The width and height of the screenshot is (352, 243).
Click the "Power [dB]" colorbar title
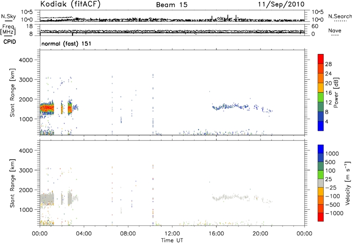[336, 93]
